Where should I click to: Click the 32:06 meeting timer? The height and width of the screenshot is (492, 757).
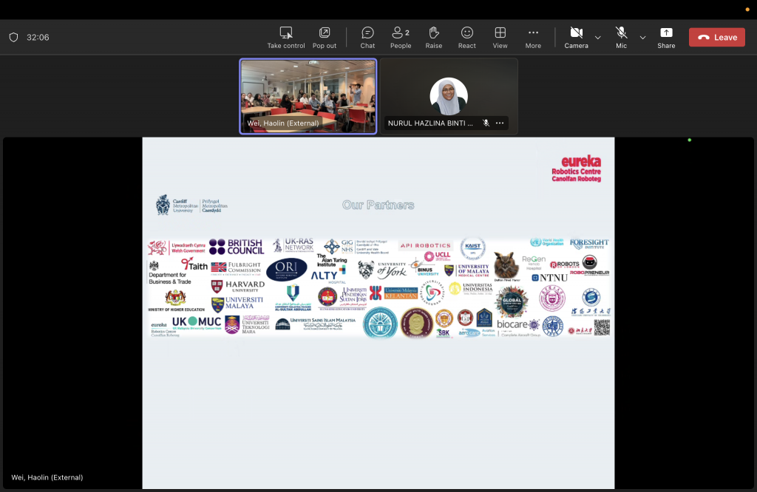38,37
